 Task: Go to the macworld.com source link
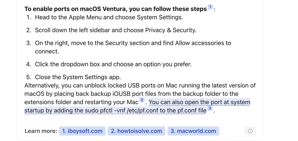tap(193, 131)
